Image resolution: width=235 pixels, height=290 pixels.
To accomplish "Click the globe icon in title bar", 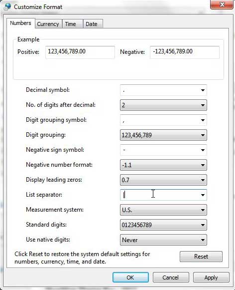I will click(7, 6).
